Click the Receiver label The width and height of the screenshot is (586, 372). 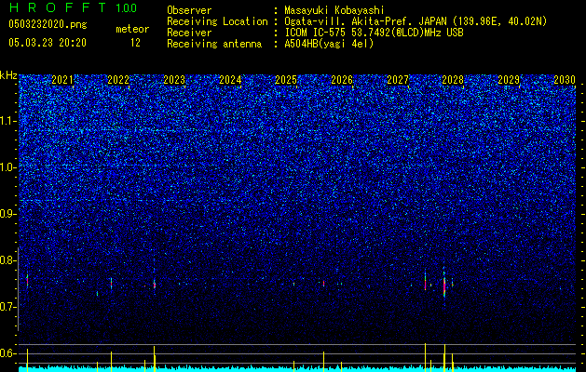click(x=189, y=33)
